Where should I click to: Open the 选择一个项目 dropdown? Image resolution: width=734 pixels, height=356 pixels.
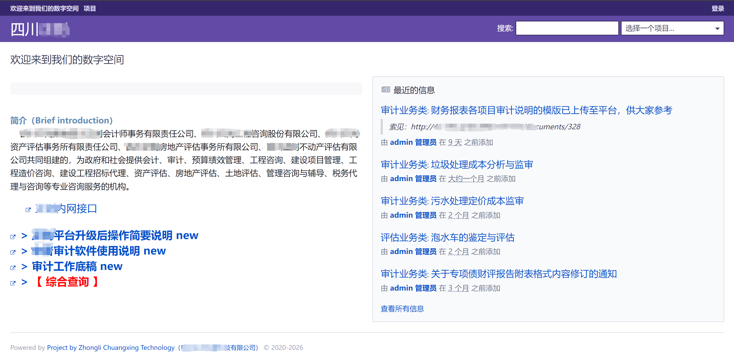[667, 28]
